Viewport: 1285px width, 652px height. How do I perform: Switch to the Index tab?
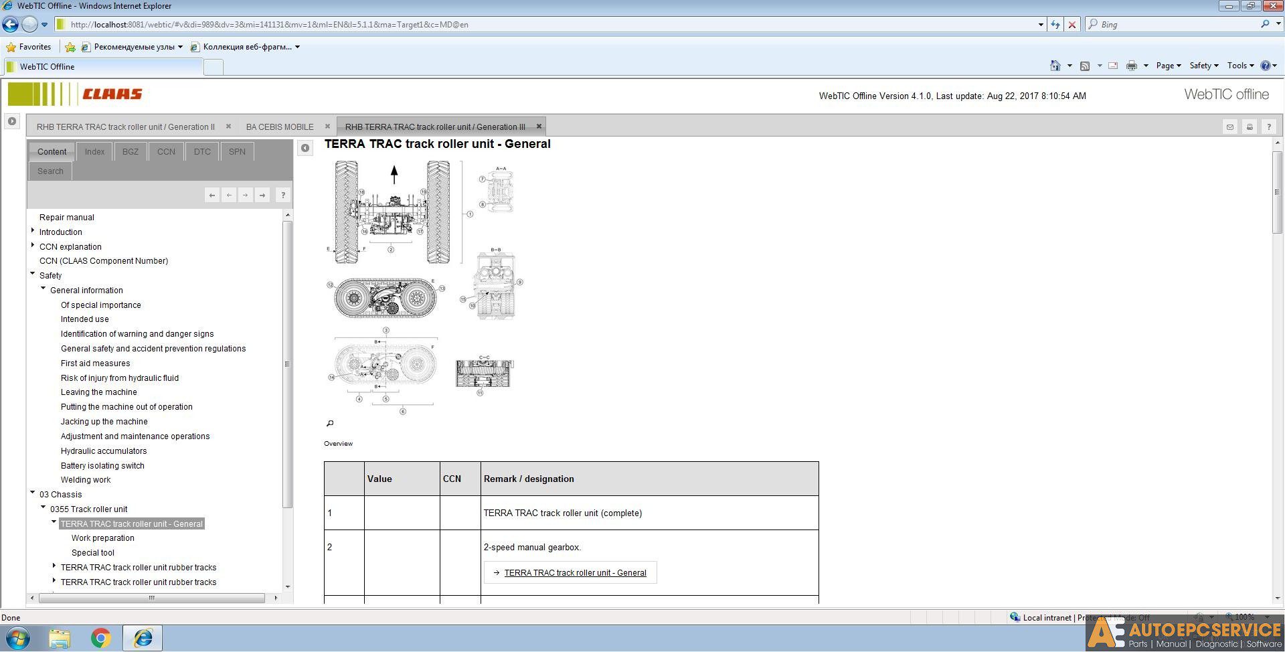94,152
